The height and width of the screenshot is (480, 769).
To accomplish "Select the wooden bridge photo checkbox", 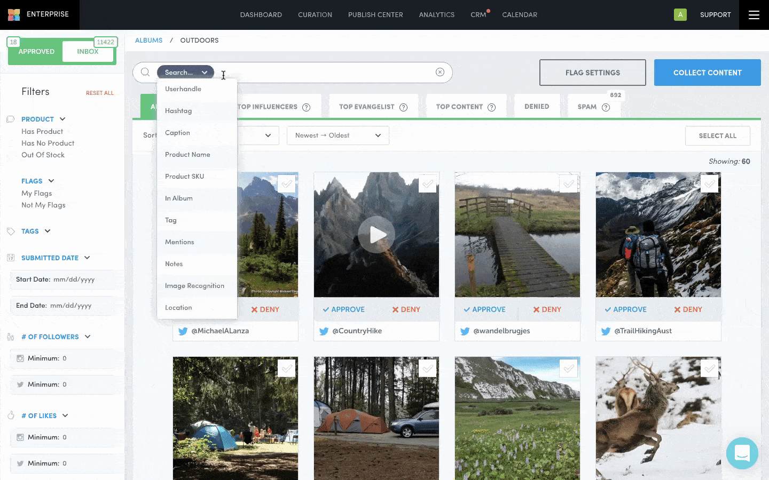I will pos(568,183).
